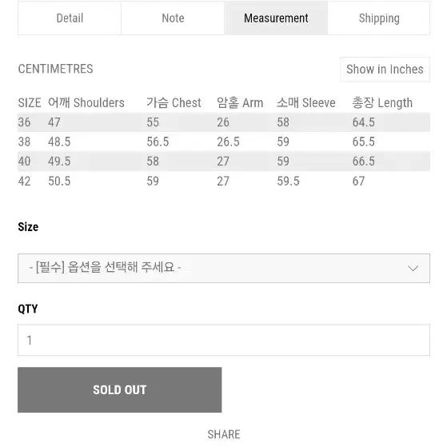
Task: Open the Detail tab
Action: click(70, 18)
